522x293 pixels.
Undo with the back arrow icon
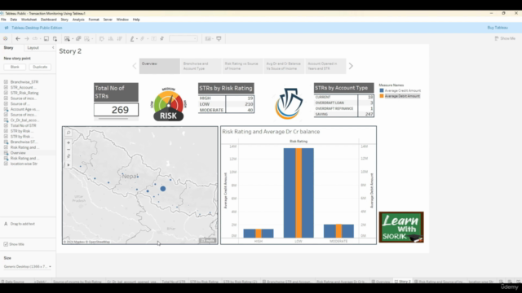18,38
